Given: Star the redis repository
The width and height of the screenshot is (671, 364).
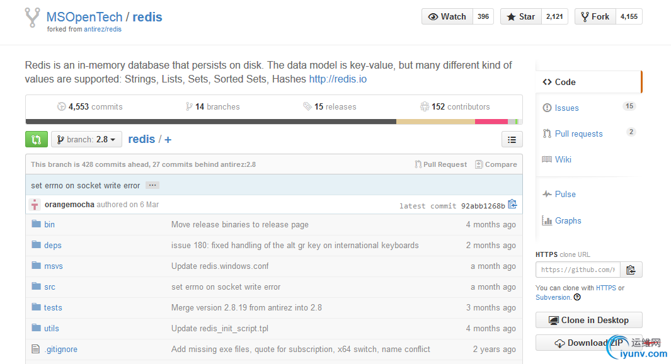Looking at the screenshot, I should tap(521, 16).
